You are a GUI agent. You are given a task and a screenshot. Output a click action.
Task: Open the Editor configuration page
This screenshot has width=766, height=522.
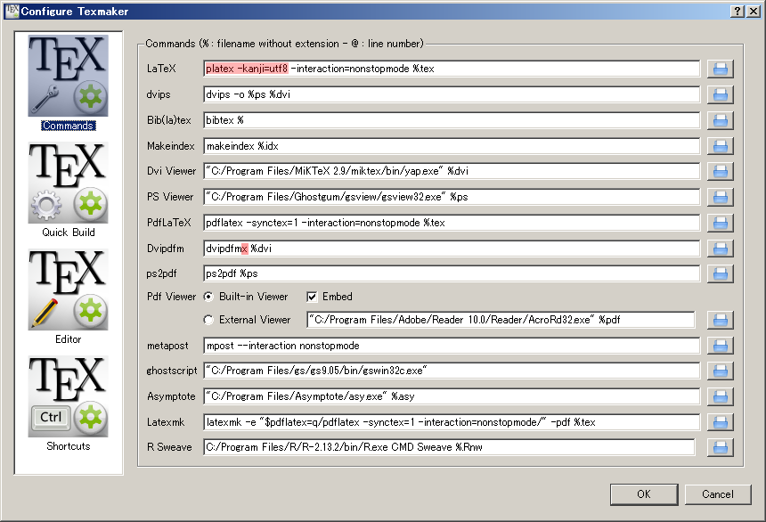pos(69,297)
